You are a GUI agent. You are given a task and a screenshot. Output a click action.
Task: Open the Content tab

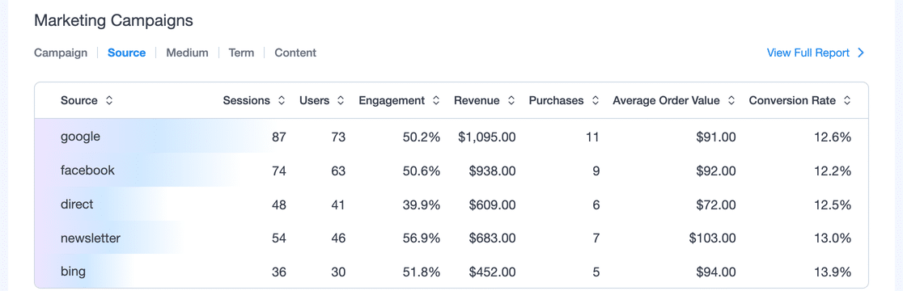pos(295,53)
